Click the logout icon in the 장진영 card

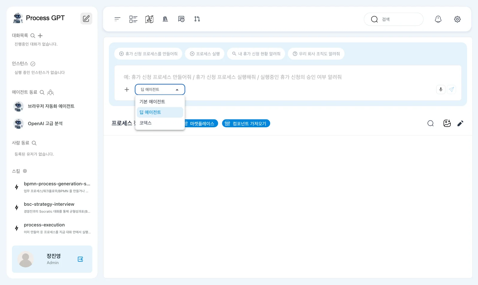[x=80, y=259]
